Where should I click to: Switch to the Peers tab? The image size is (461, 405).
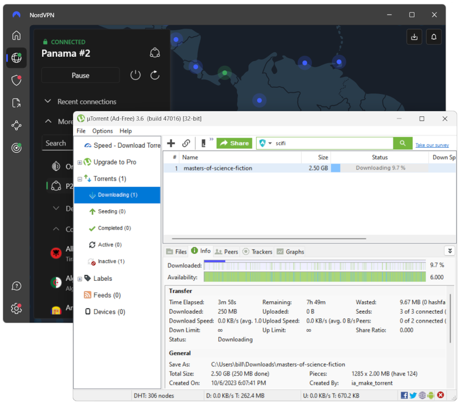[x=226, y=252]
